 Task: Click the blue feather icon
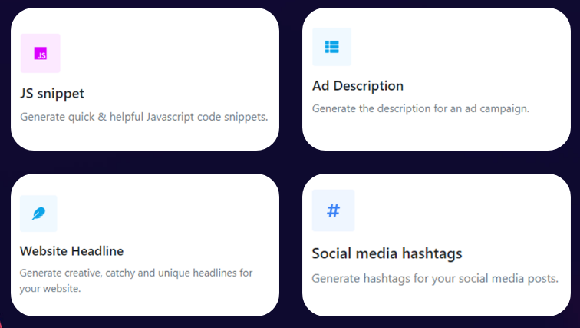coord(38,214)
